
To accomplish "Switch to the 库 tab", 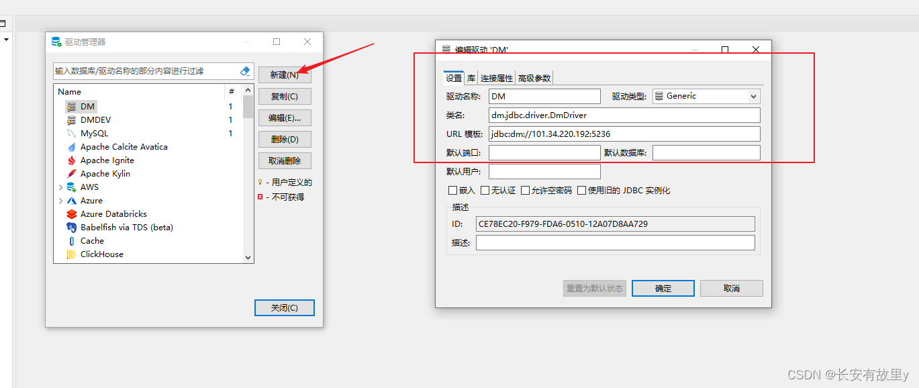I will pyautogui.click(x=471, y=78).
